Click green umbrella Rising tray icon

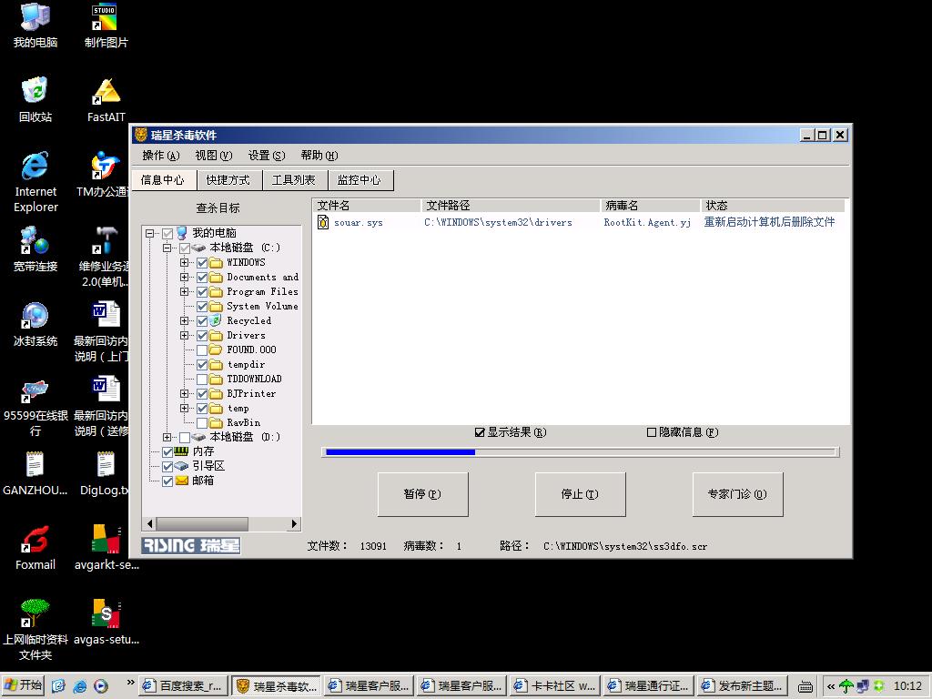point(846,686)
